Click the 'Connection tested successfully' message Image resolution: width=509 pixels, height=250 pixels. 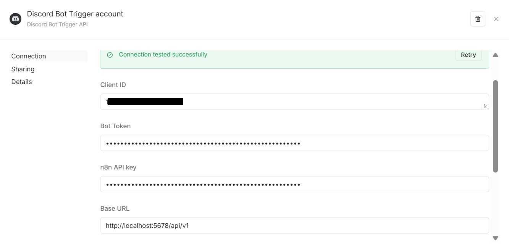tap(163, 55)
